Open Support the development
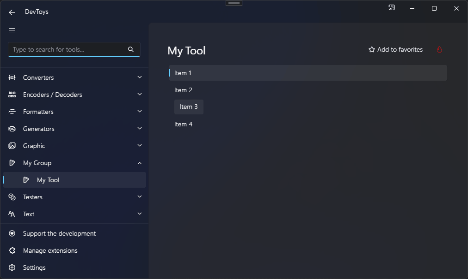 pos(59,233)
